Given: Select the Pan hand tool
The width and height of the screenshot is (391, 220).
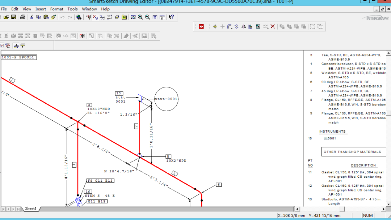Looking at the screenshot, I should click(162, 17).
